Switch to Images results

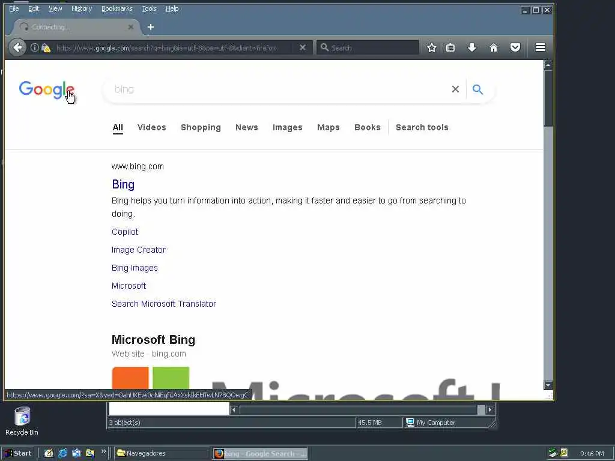coord(288,127)
